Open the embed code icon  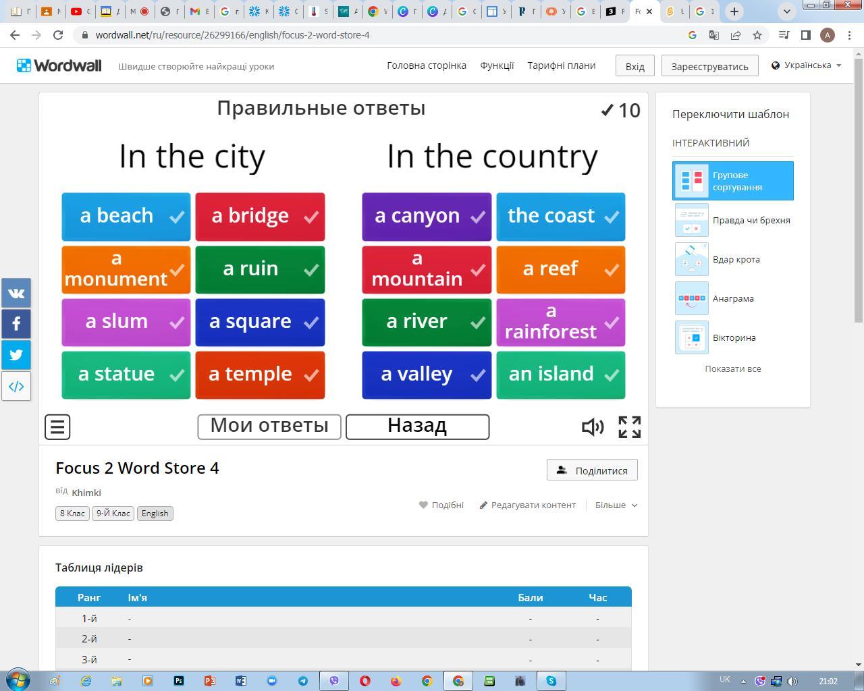click(x=16, y=386)
